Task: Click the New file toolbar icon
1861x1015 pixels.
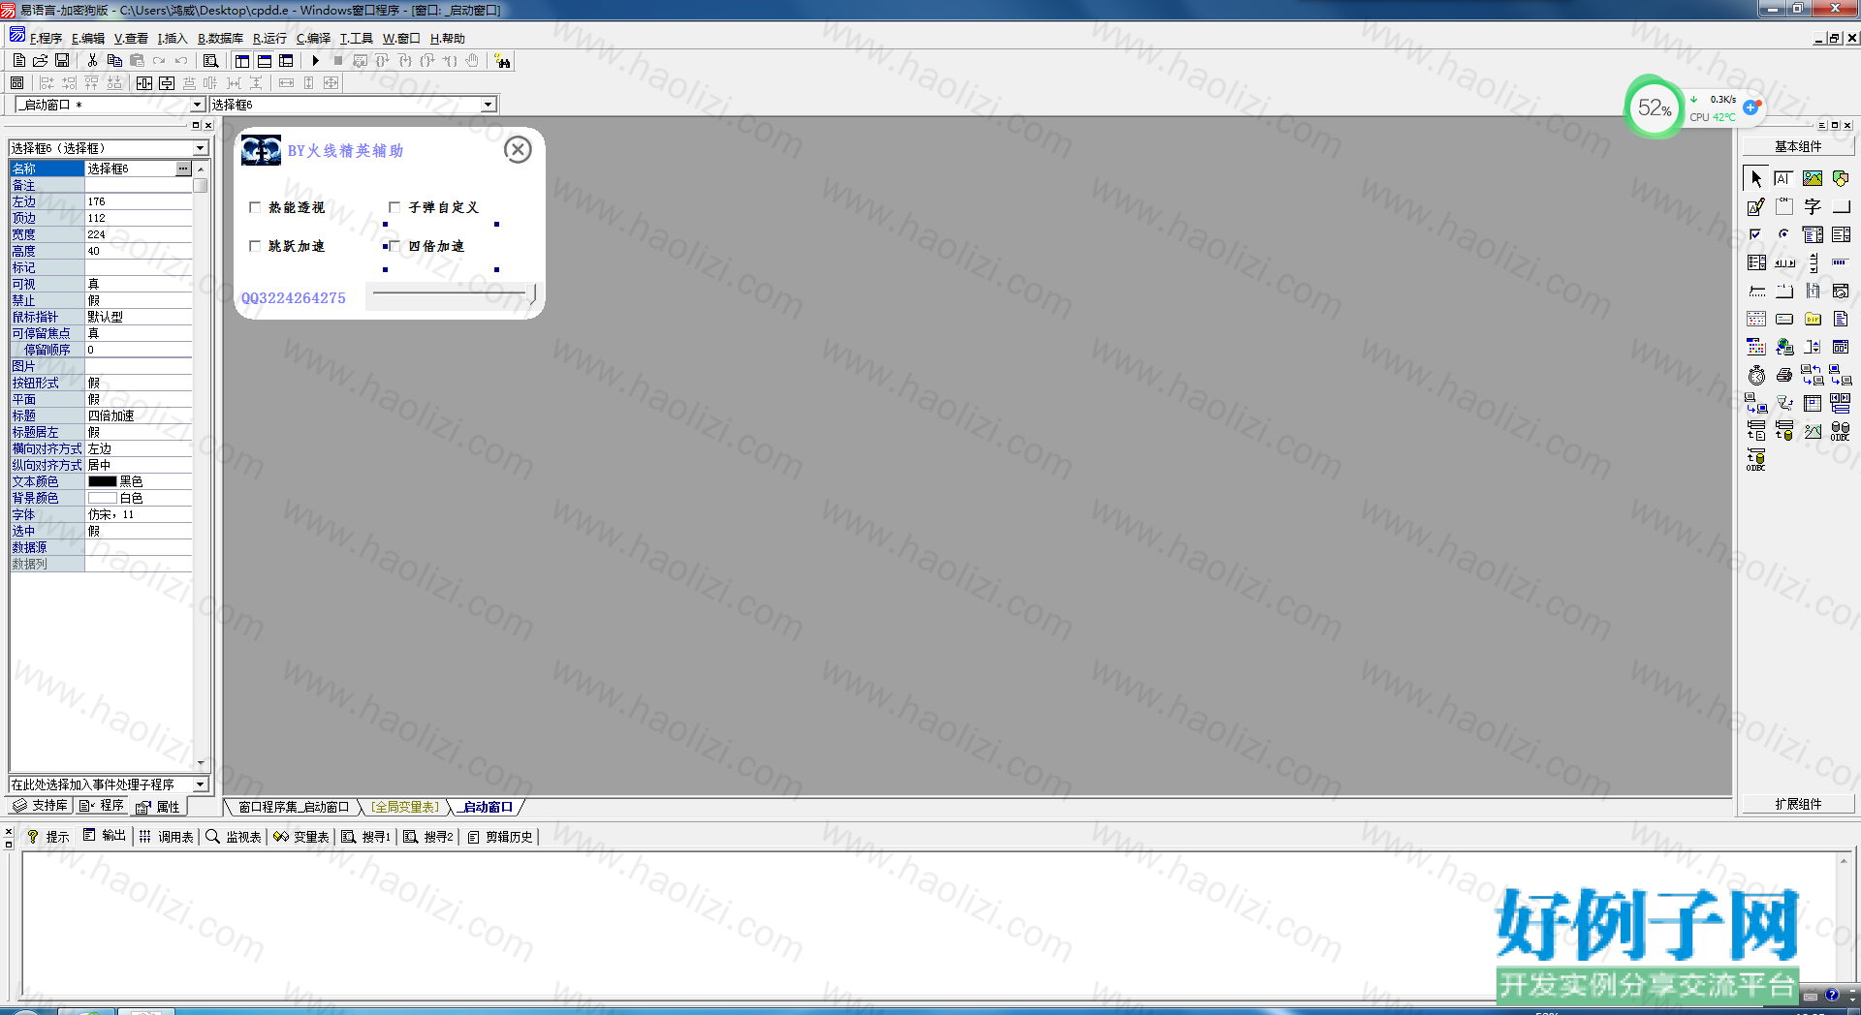Action: click(18, 61)
